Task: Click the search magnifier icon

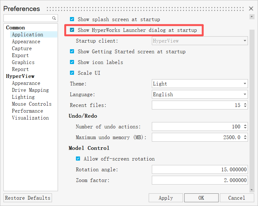Action: pos(54,18)
